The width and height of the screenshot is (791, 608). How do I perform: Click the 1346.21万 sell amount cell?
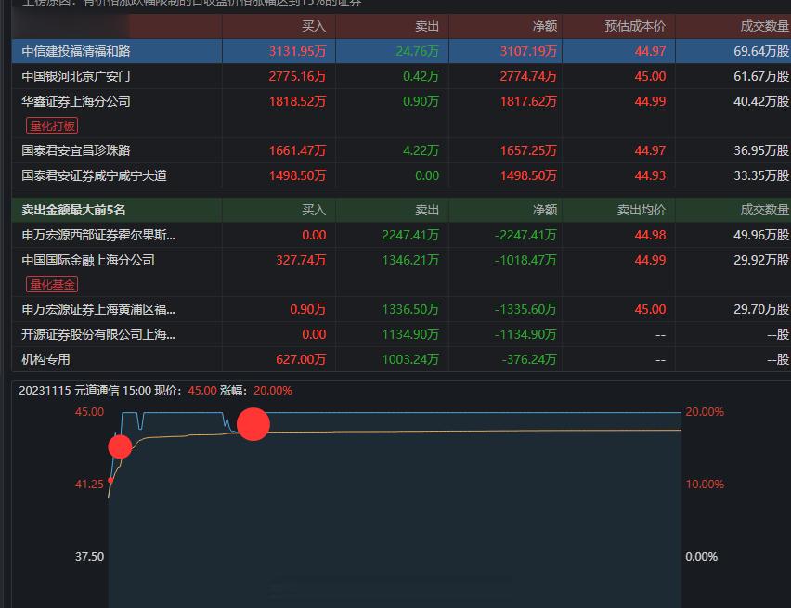[x=410, y=260]
